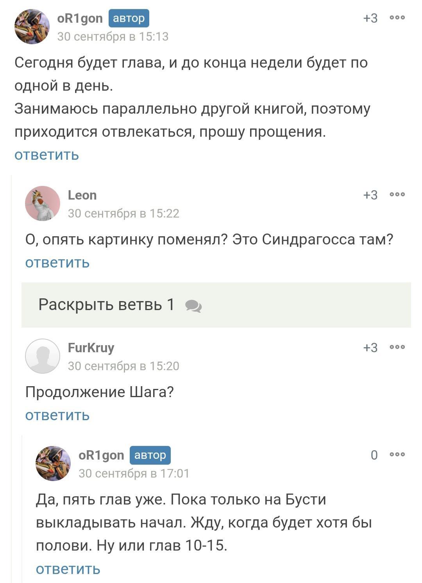This screenshot has height=583, width=422.
Task: Reply to FurKruy's "Продолжение Шага?" comment
Action: 57,415
